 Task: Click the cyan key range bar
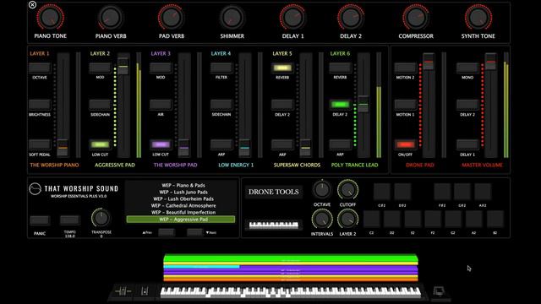201,267
